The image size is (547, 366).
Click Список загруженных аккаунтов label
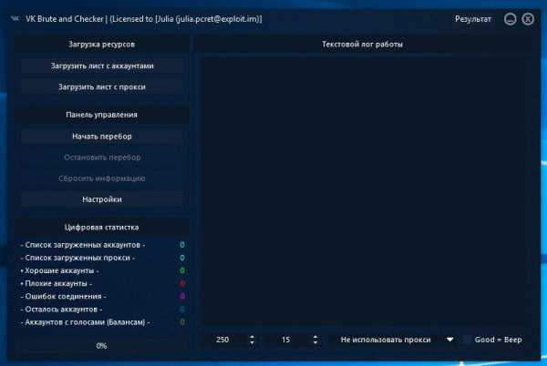83,245
